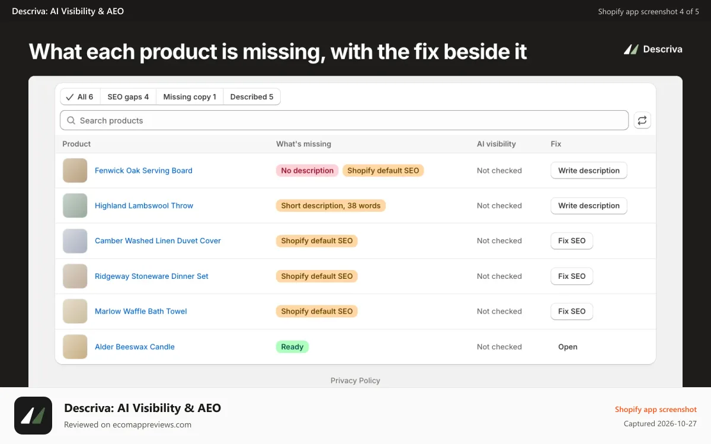Click the AI visibility column header

point(497,144)
